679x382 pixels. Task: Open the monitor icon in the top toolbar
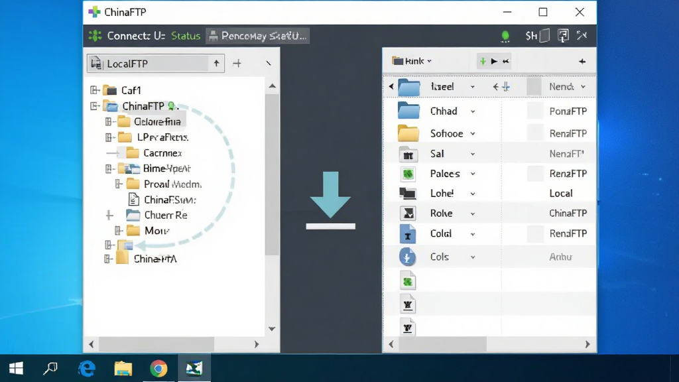[x=563, y=36]
